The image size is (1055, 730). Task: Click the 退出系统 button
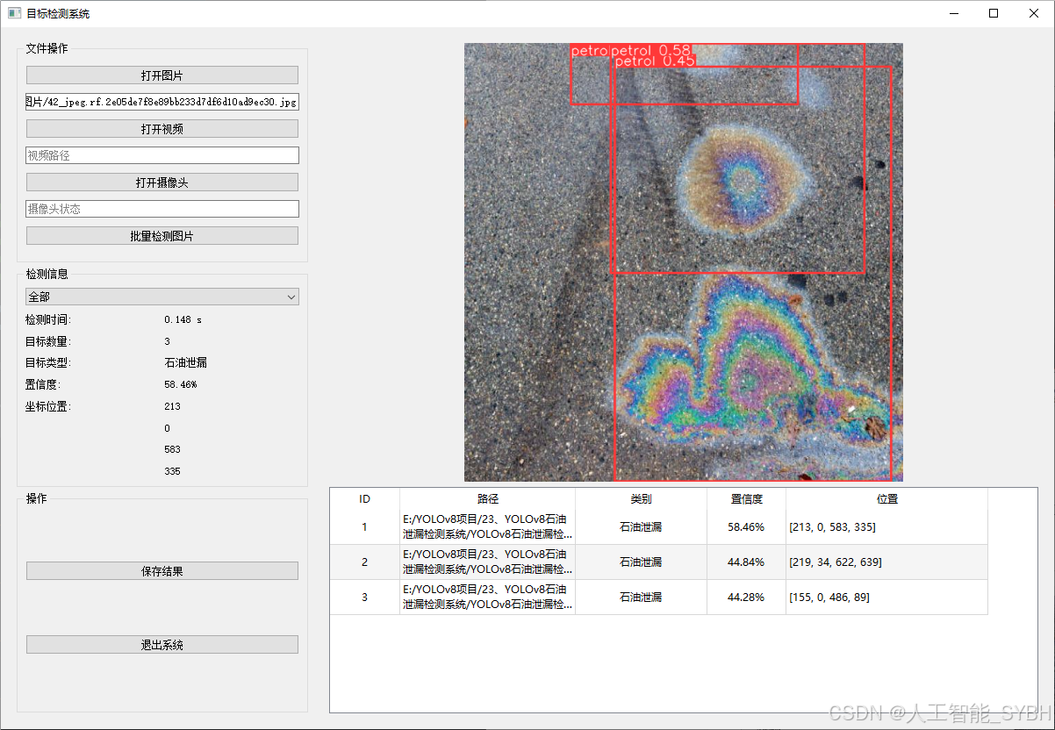[x=162, y=645]
